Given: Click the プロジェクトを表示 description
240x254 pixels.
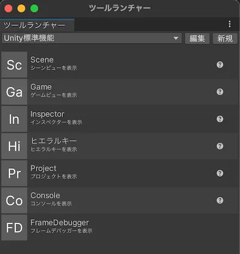Looking at the screenshot, I should pyautogui.click(x=53, y=177).
